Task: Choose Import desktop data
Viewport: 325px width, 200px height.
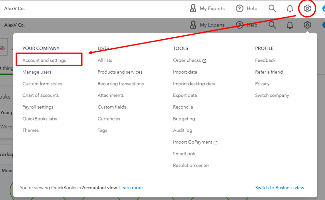Action: (194, 84)
